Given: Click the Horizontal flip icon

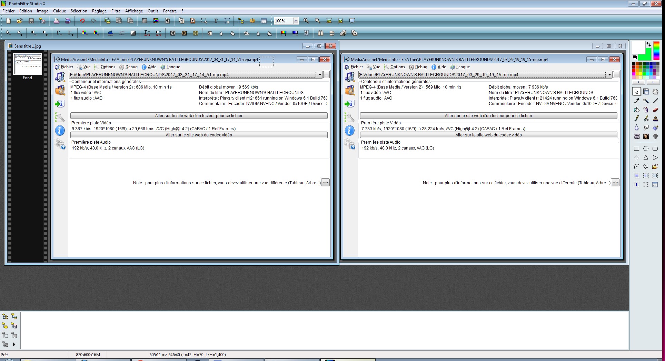Looking at the screenshot, I should tap(320, 33).
